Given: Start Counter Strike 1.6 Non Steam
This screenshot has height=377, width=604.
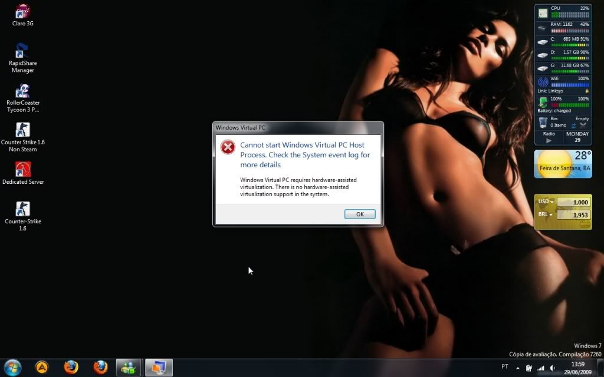Looking at the screenshot, I should [x=22, y=131].
